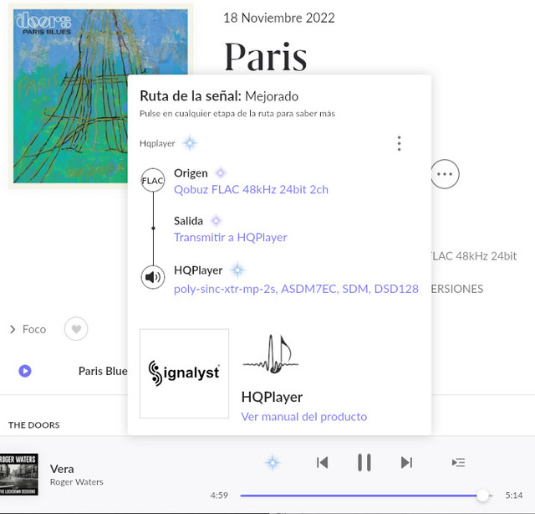Click the Hqplayer zone label
The width and height of the screenshot is (535, 514).
tap(157, 143)
